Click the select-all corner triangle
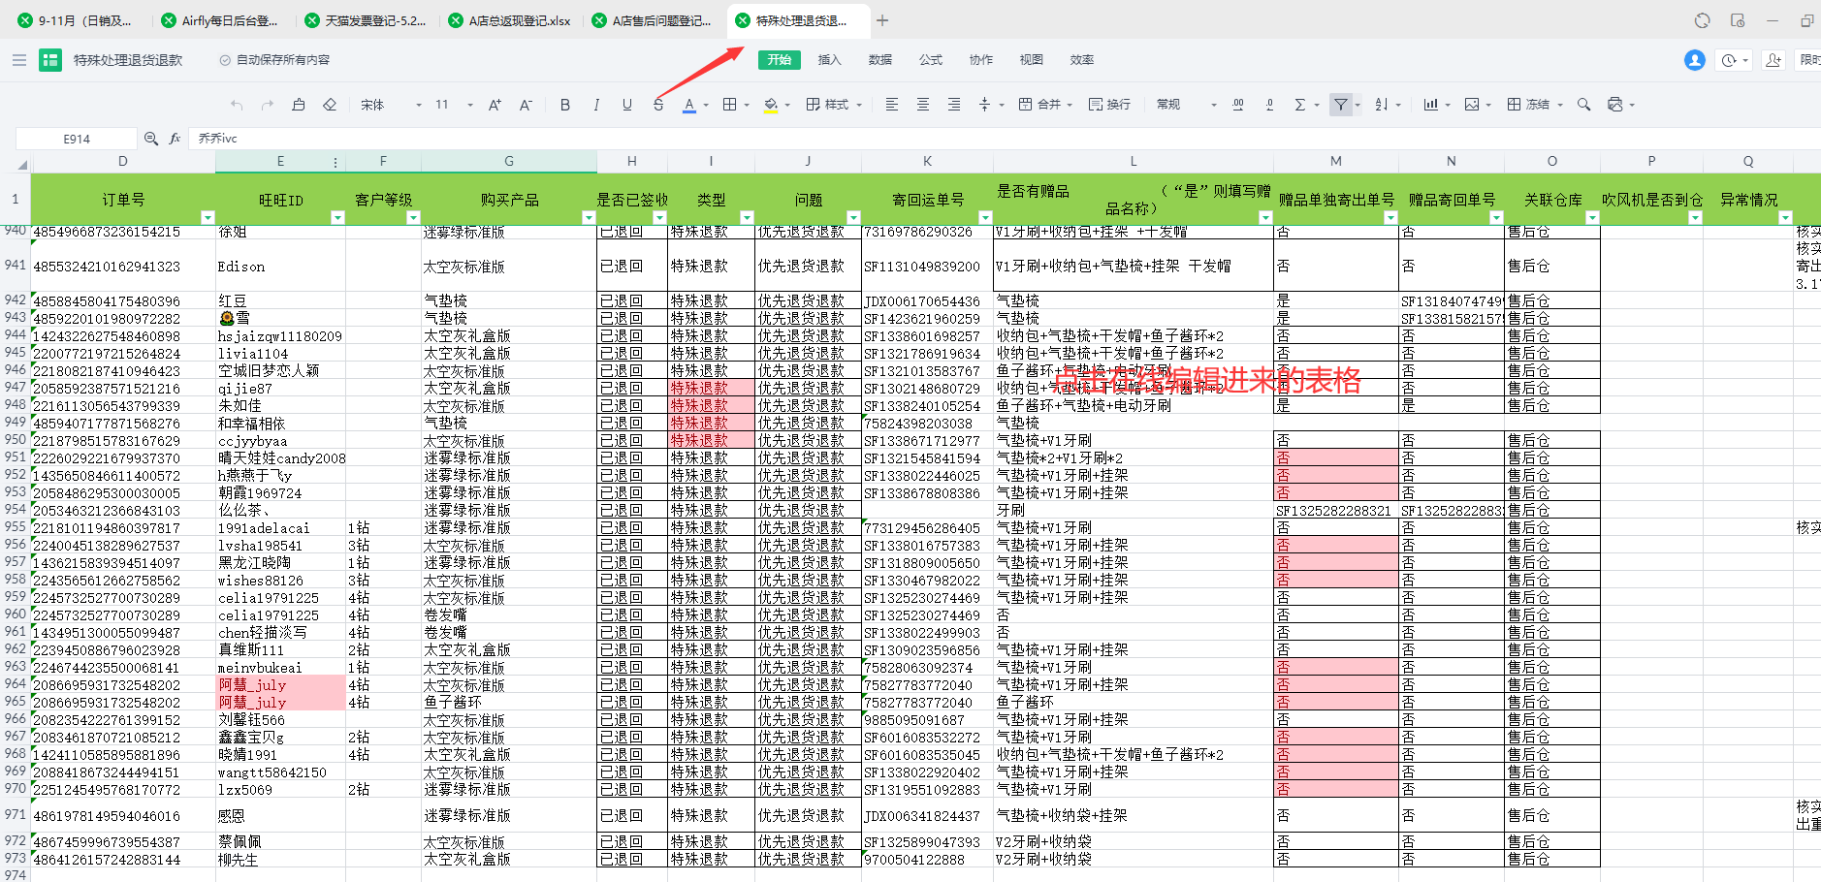Viewport: 1821px width, 882px height. point(21,166)
